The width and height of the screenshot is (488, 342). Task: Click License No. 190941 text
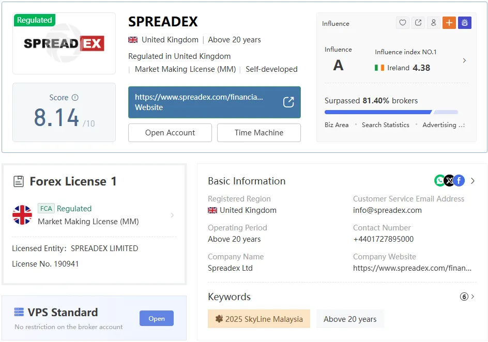click(x=45, y=264)
